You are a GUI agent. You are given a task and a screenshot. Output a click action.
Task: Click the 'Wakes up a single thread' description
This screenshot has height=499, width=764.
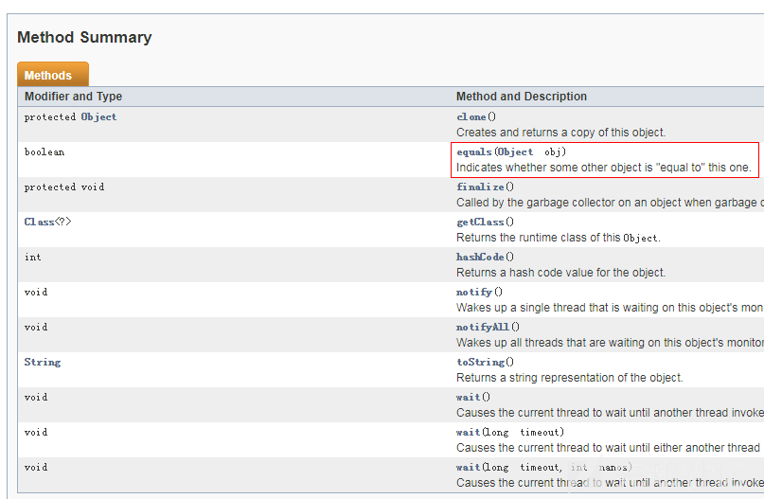[610, 308]
